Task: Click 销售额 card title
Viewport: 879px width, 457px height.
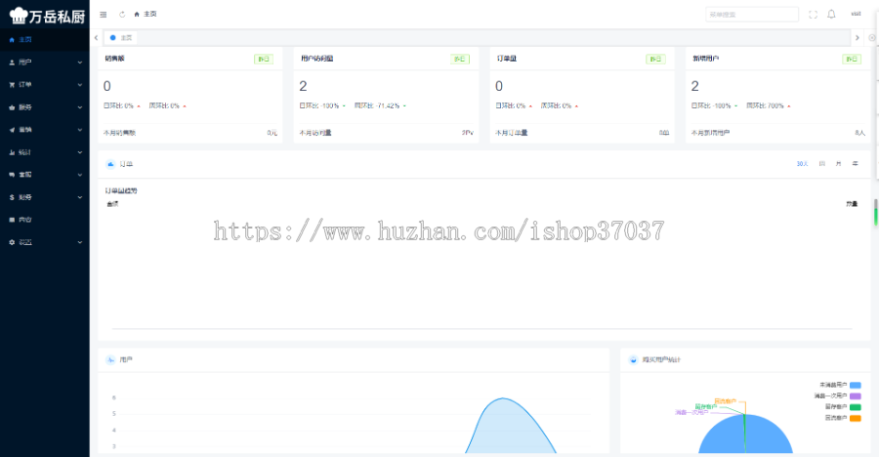Action: coord(114,59)
